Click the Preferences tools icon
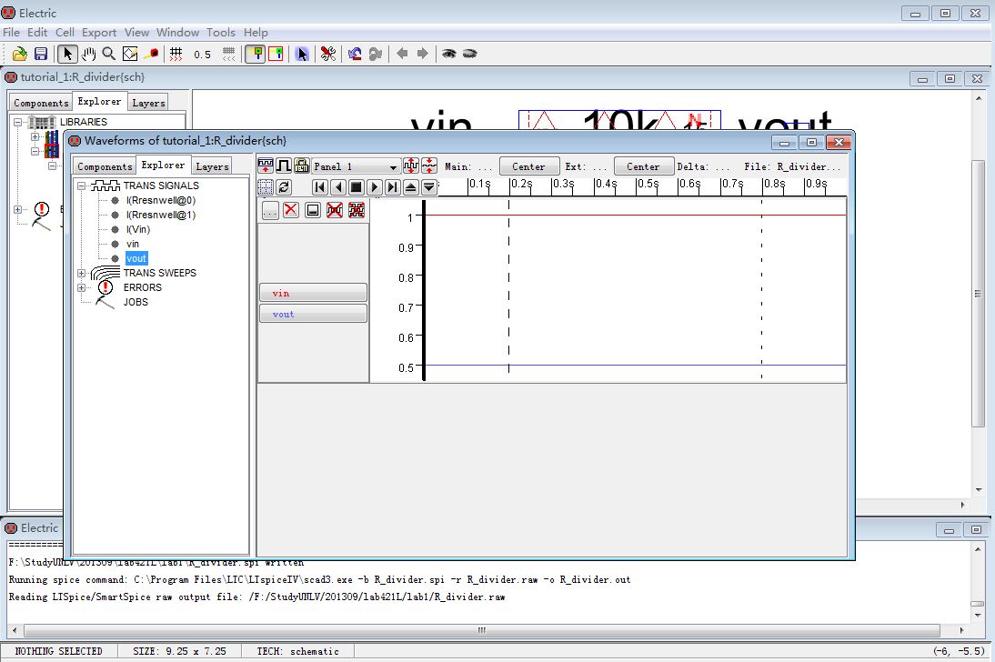 [x=328, y=55]
